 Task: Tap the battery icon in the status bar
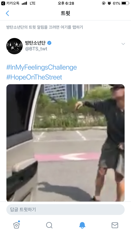[125, 3]
